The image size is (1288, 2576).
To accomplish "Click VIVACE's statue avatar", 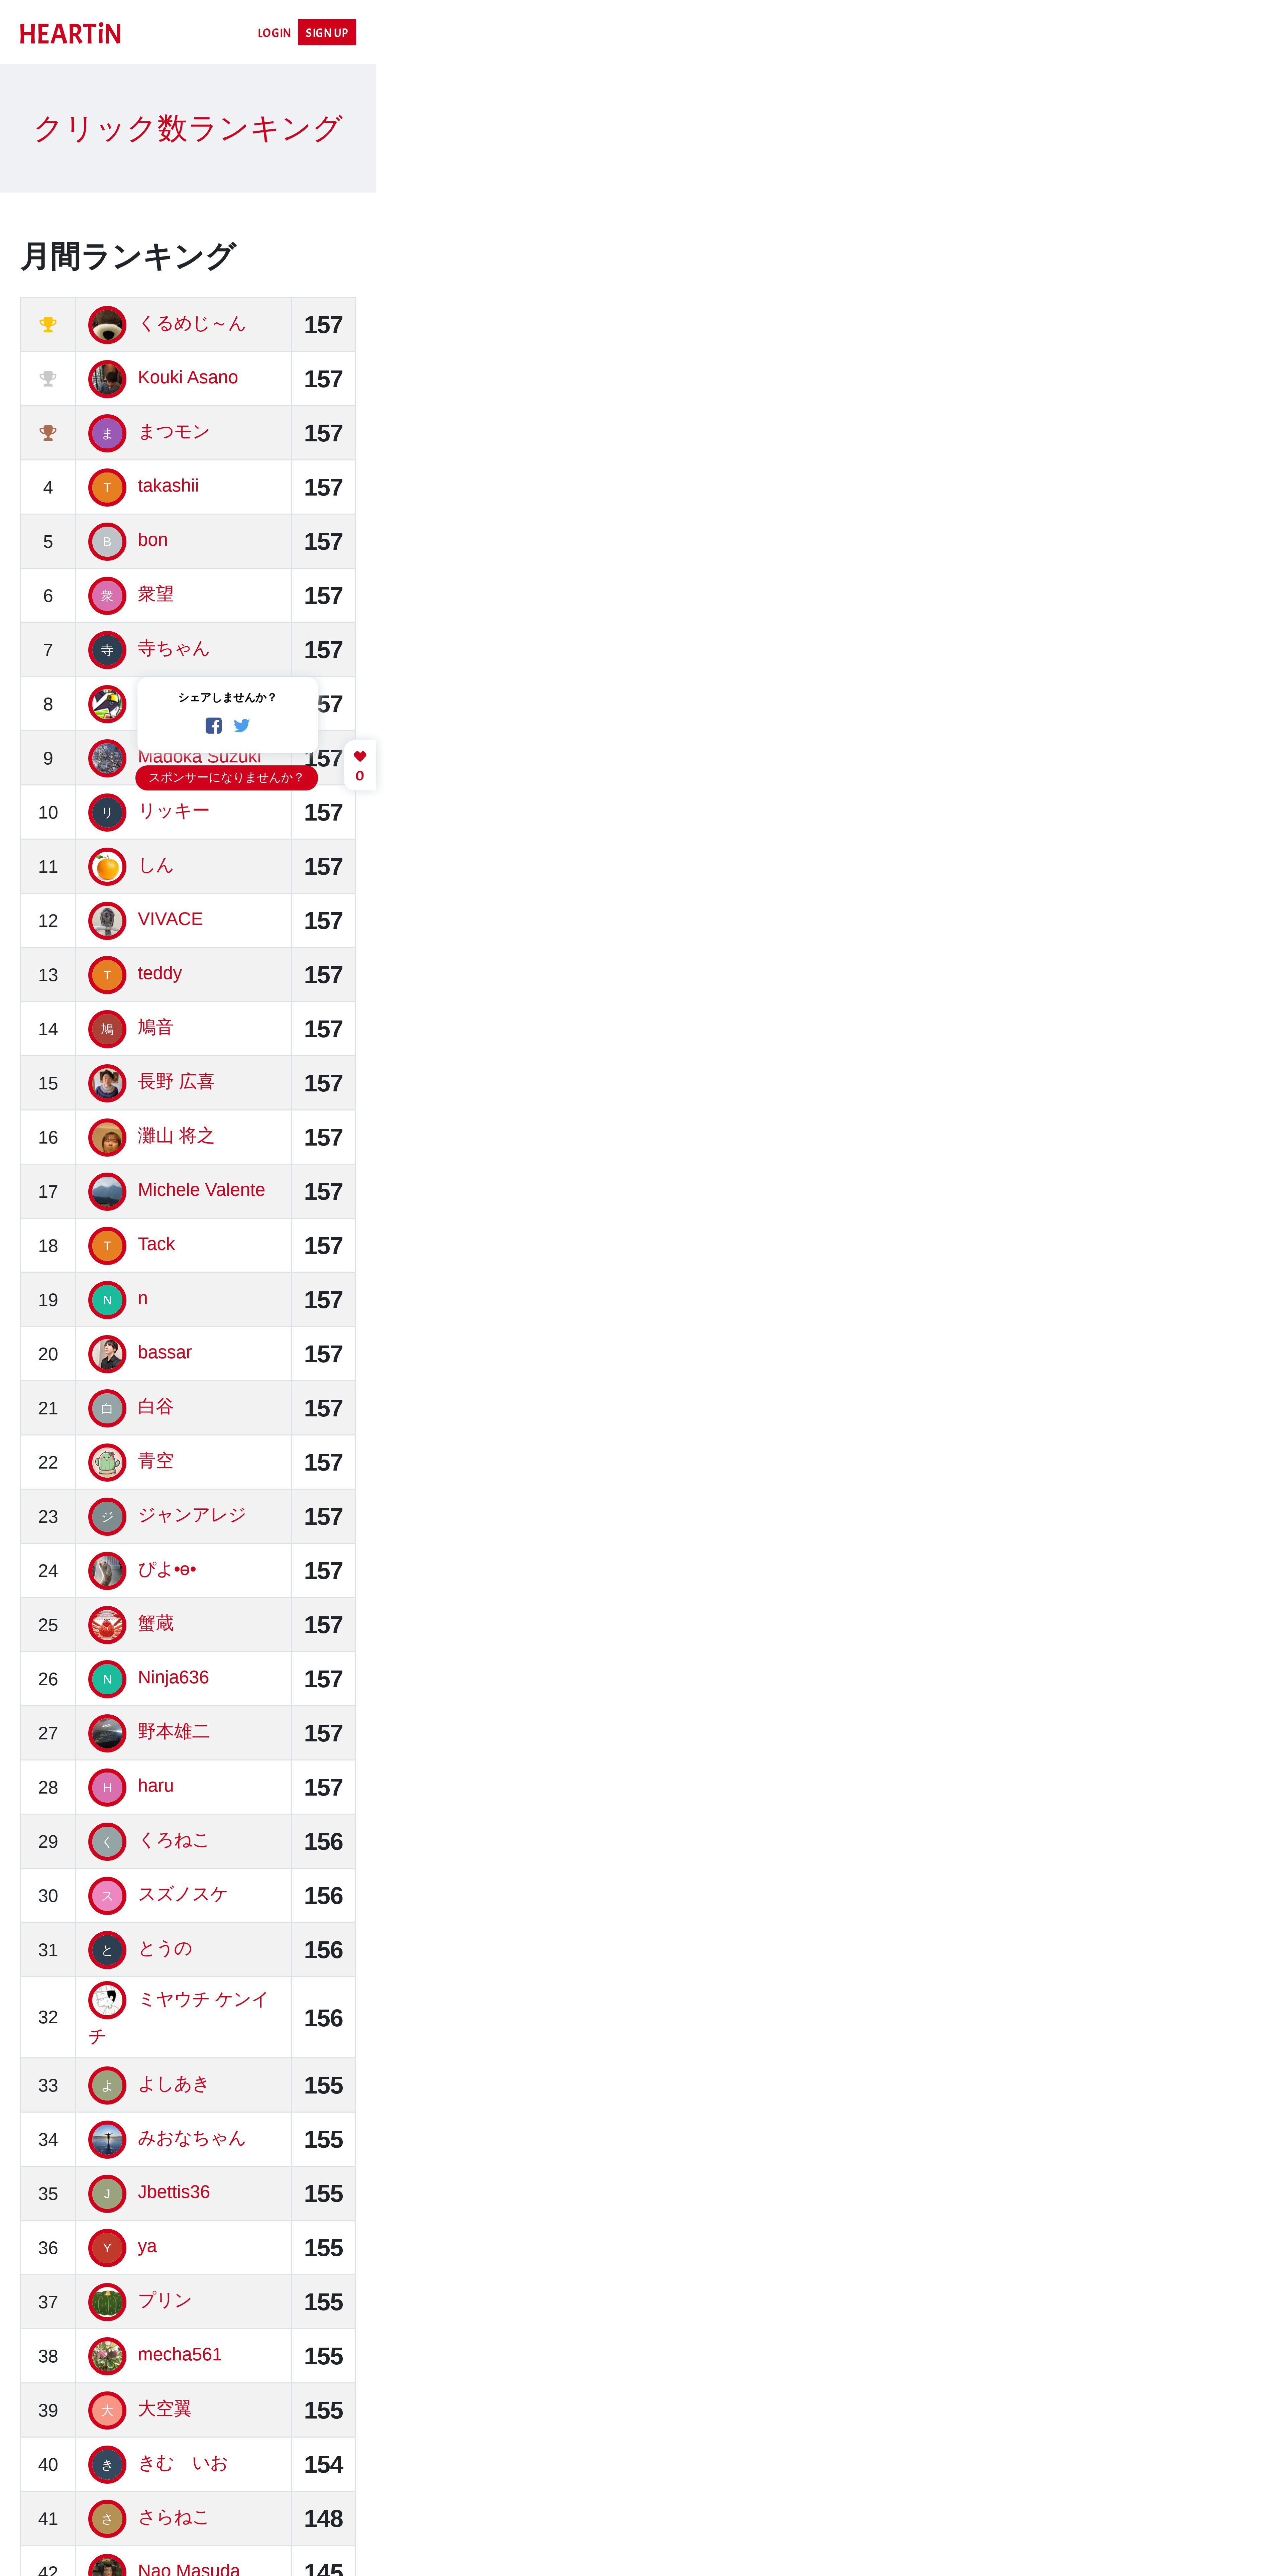I will (x=107, y=920).
